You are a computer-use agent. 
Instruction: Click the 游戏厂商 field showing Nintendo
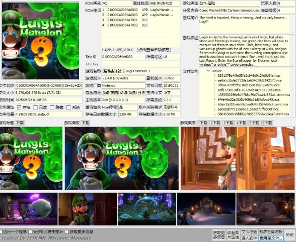[x=123, y=85]
